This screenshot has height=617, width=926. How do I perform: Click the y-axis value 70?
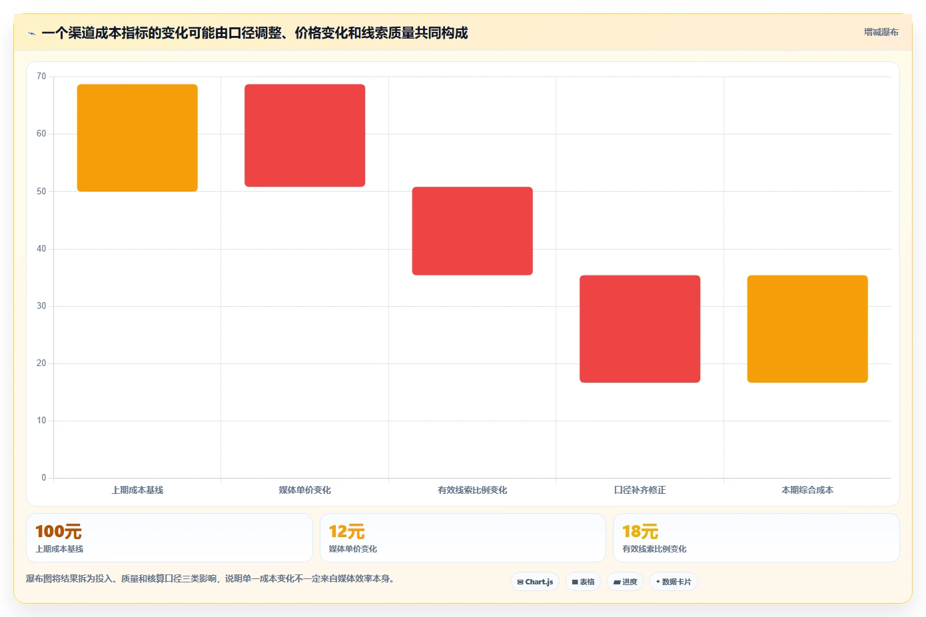pyautogui.click(x=41, y=77)
